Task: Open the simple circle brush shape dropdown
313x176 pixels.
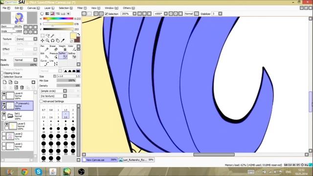Action: [x=65, y=91]
